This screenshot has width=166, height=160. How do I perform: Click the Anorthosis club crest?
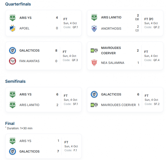(94, 28)
